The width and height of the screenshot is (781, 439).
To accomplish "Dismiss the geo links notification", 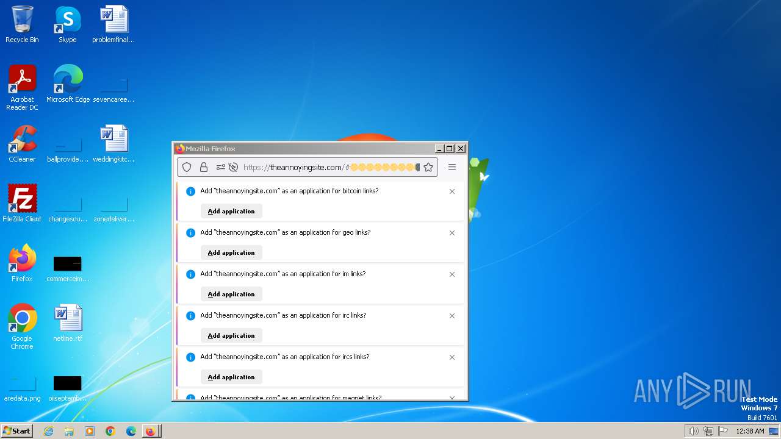I will [x=452, y=233].
